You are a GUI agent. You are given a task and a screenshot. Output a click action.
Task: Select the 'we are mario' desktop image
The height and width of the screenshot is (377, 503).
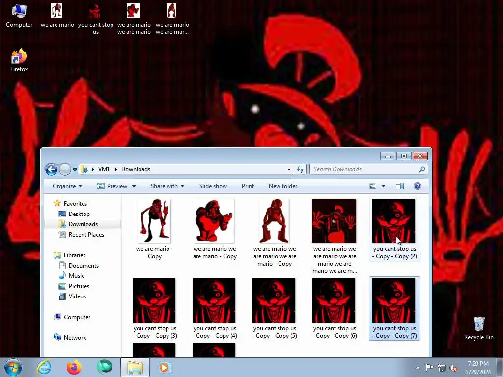pyautogui.click(x=57, y=16)
